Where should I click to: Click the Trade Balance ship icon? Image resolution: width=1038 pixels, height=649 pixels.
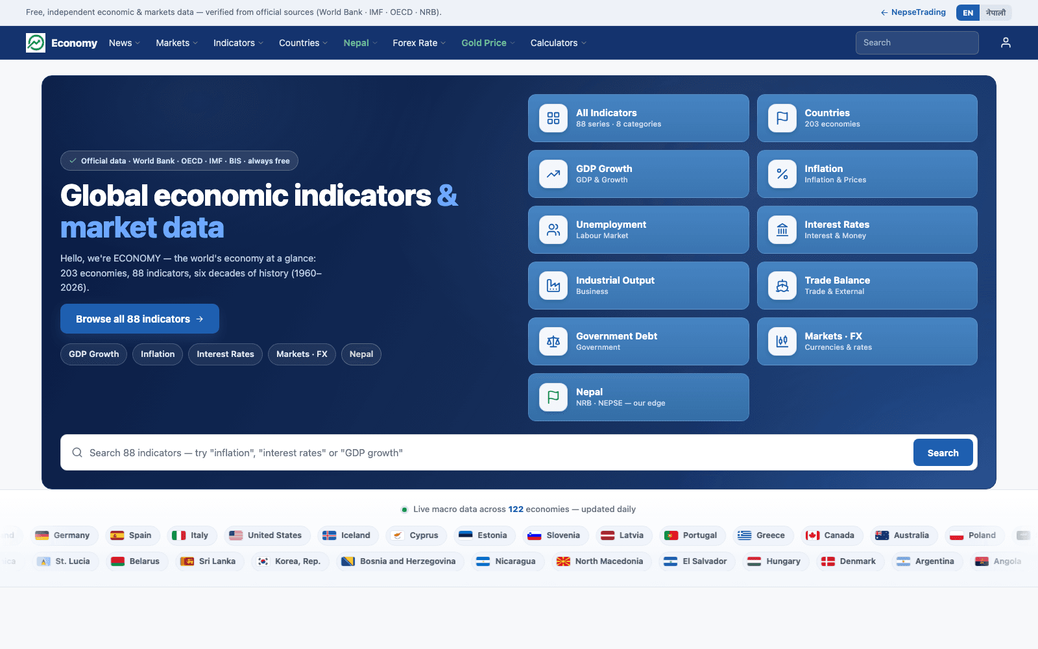click(x=782, y=286)
